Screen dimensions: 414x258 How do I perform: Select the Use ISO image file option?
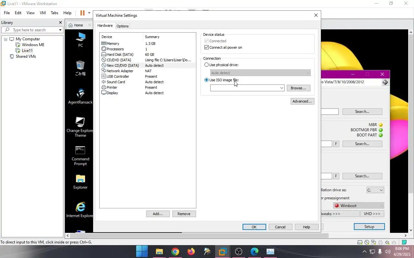[x=207, y=80]
